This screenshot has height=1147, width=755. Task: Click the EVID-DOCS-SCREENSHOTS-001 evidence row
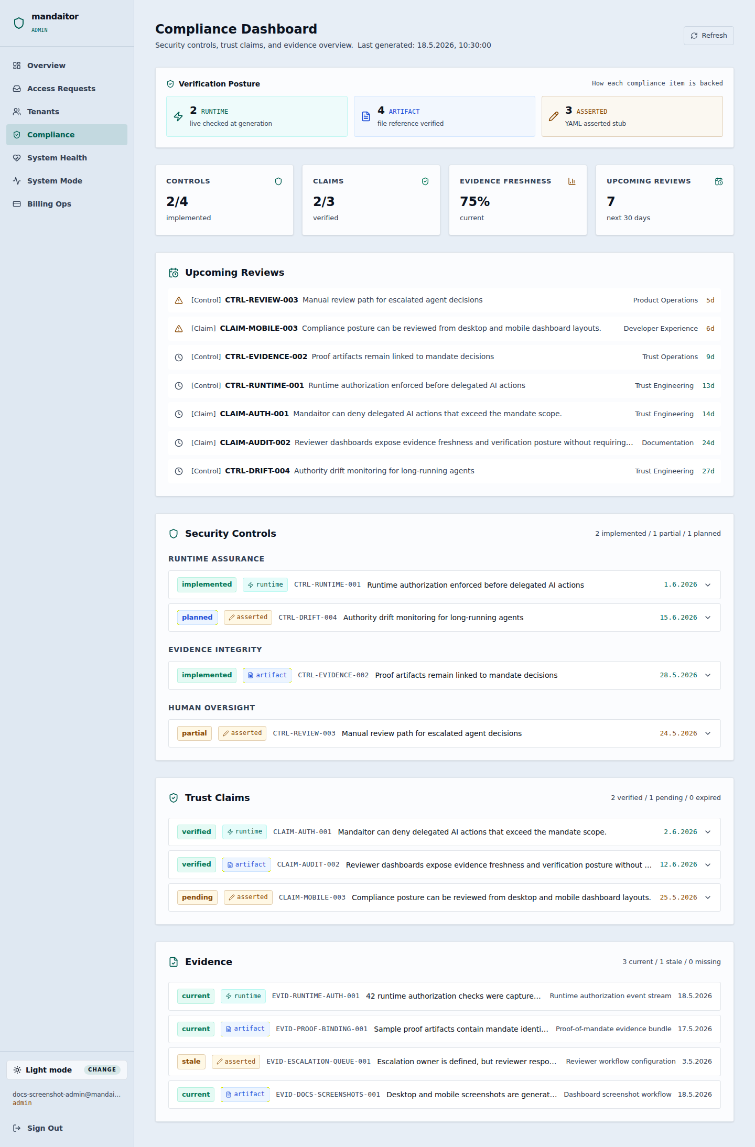click(x=445, y=1095)
